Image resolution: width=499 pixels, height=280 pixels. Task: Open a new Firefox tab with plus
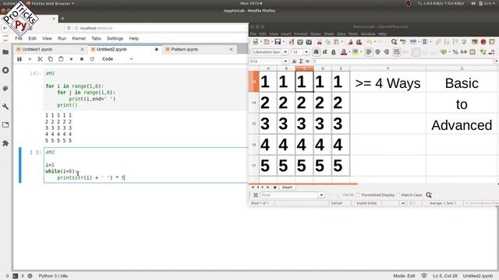coord(62,19)
